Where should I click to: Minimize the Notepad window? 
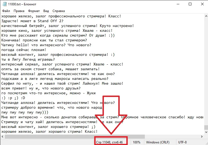(x=178, y=4)
